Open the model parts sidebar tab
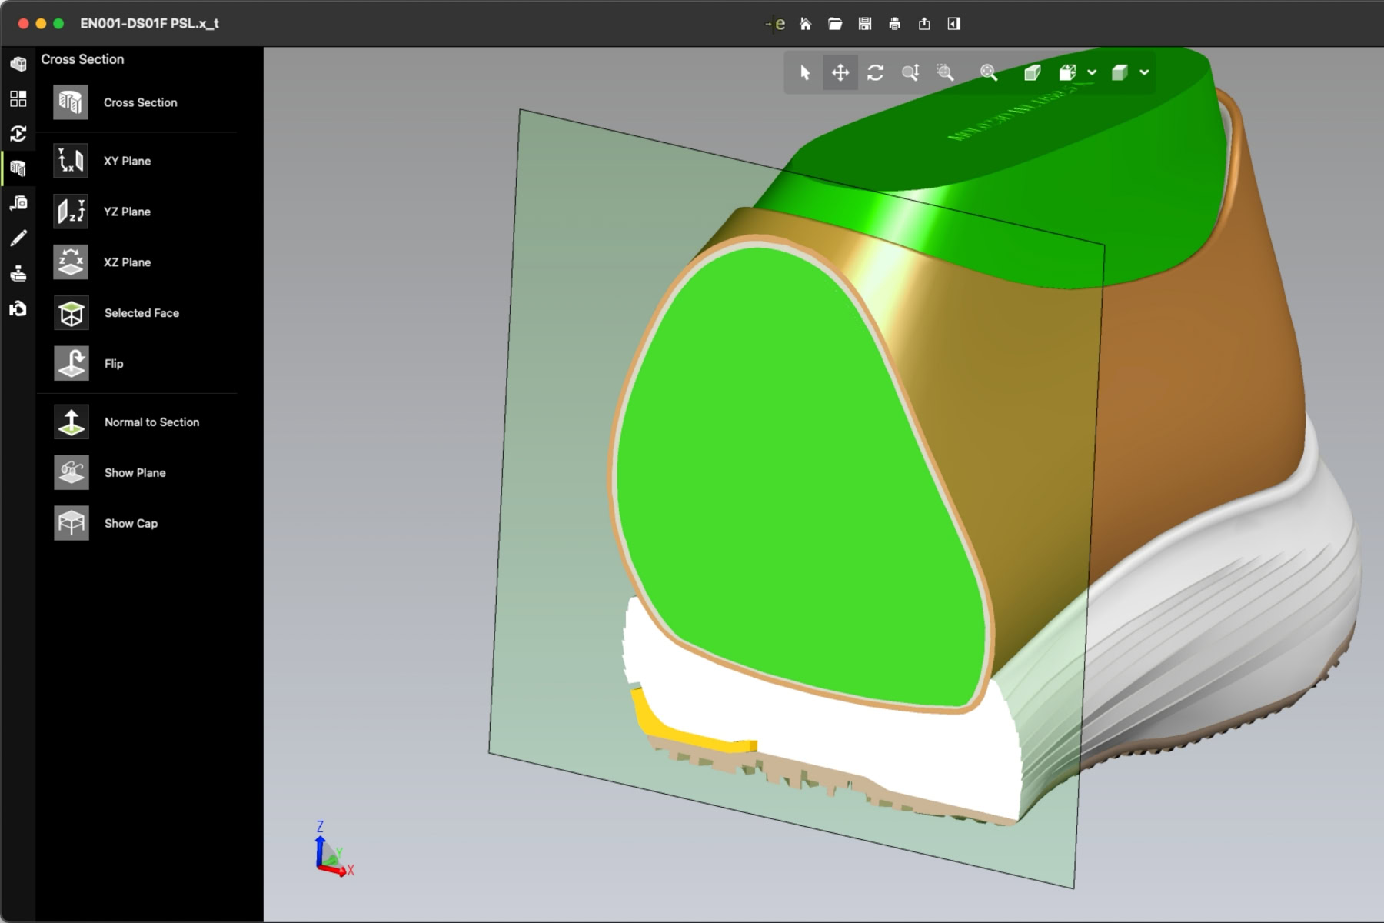Viewport: 1384px width, 923px height. pos(18,64)
